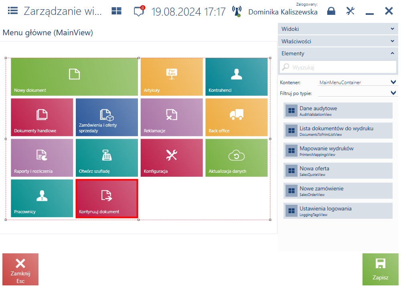Select the Dokumenty handlowe tile
Image resolution: width=401 pixels, height=289 pixels.
42,117
